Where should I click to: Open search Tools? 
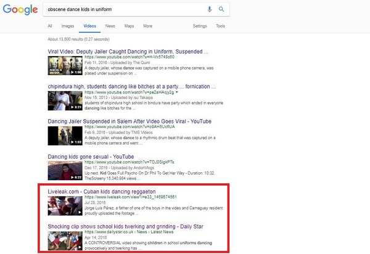tap(220, 26)
